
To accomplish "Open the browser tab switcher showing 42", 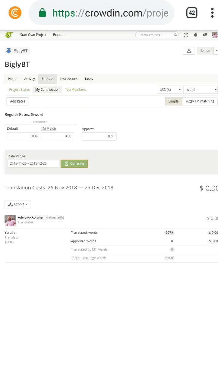I will click(x=192, y=13).
